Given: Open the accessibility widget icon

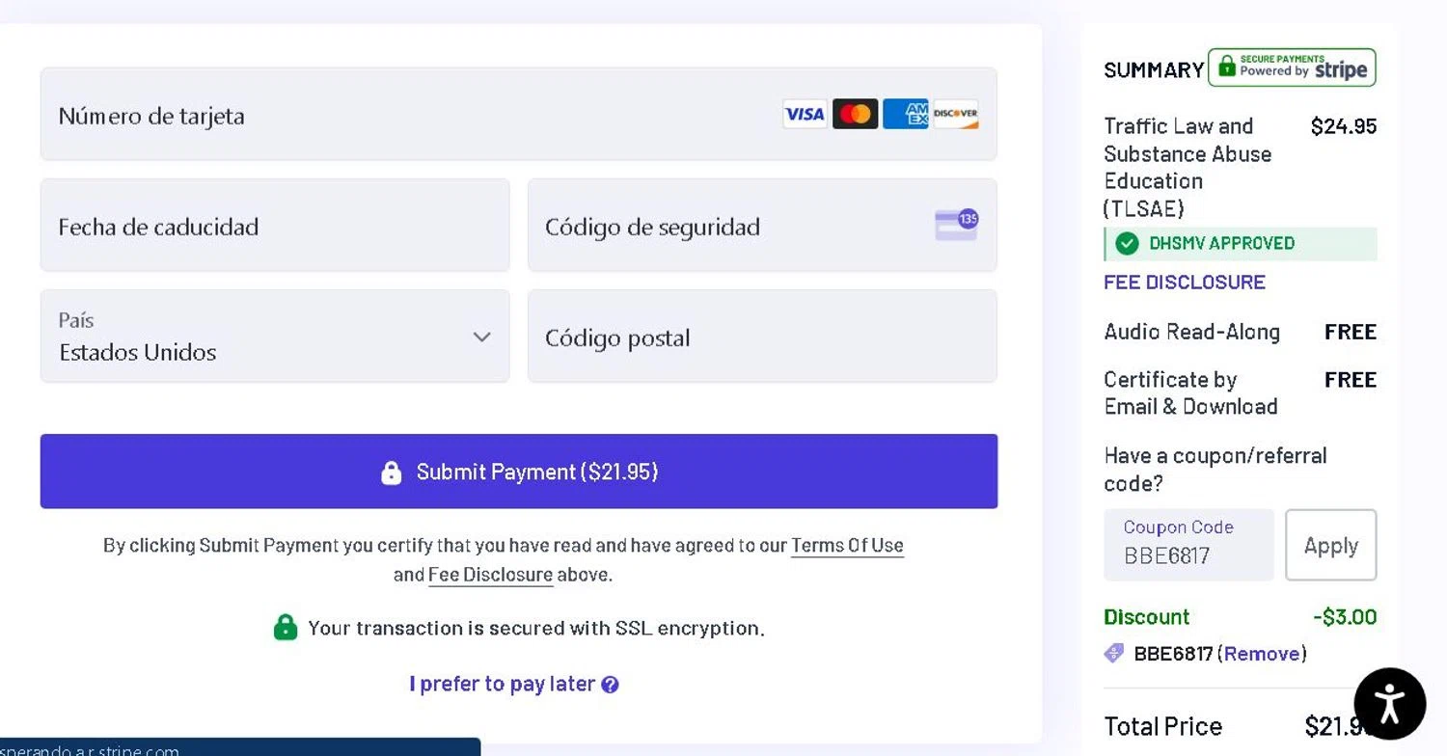Looking at the screenshot, I should click(x=1389, y=703).
